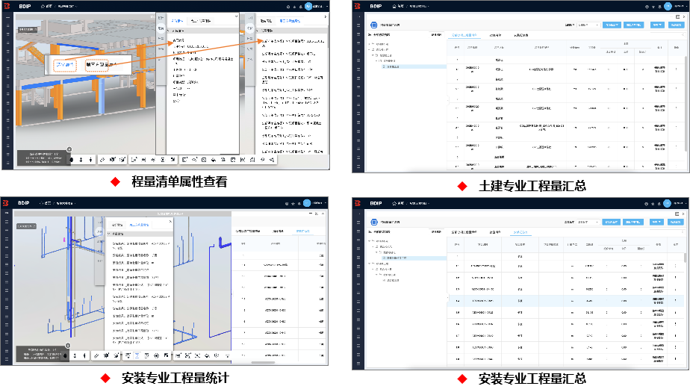Open the first tab in 安装专业工程量汇总 table
Viewport: 690px width, 389px height.
tap(461, 233)
